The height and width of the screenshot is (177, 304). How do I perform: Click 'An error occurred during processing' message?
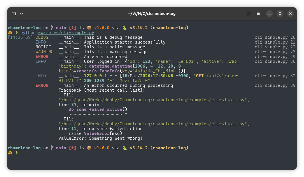(128, 85)
